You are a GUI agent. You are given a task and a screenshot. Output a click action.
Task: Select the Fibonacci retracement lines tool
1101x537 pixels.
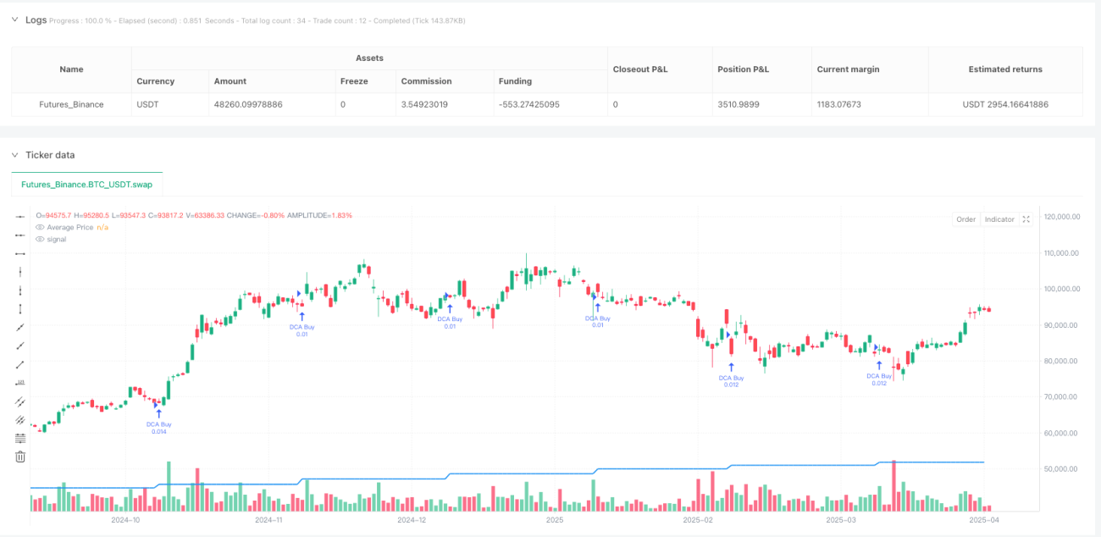coord(20,438)
